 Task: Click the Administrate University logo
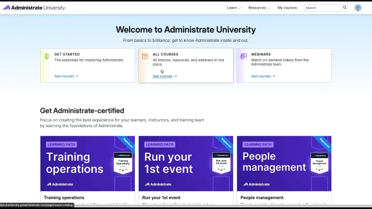pyautogui.click(x=34, y=8)
